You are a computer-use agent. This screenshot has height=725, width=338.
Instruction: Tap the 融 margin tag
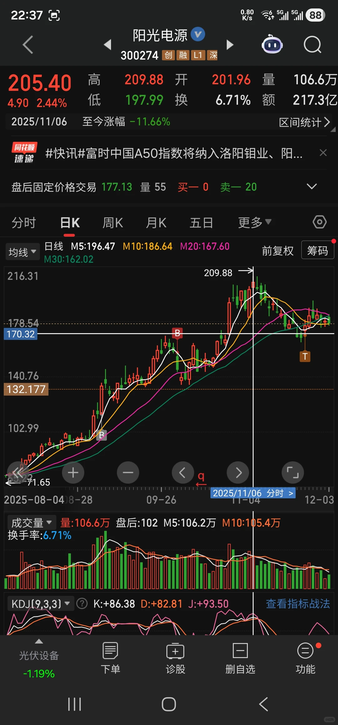(x=183, y=55)
